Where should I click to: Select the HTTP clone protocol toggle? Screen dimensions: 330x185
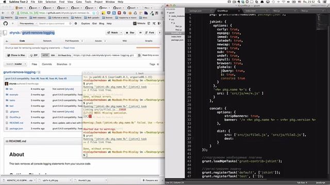coord(45,55)
